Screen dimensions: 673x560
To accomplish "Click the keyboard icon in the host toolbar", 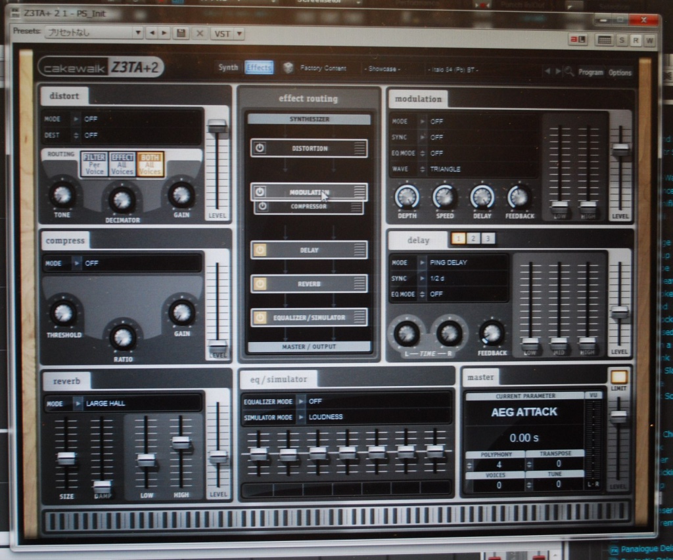I will [x=605, y=40].
